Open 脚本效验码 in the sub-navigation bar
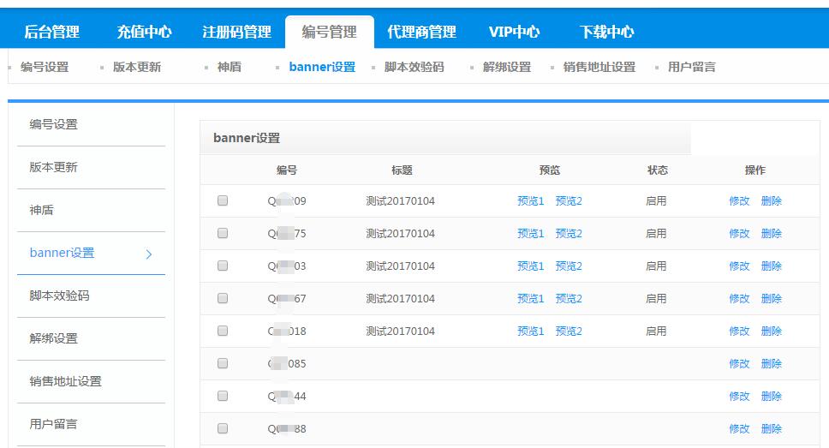Screen dimensions: 829x448 414,67
